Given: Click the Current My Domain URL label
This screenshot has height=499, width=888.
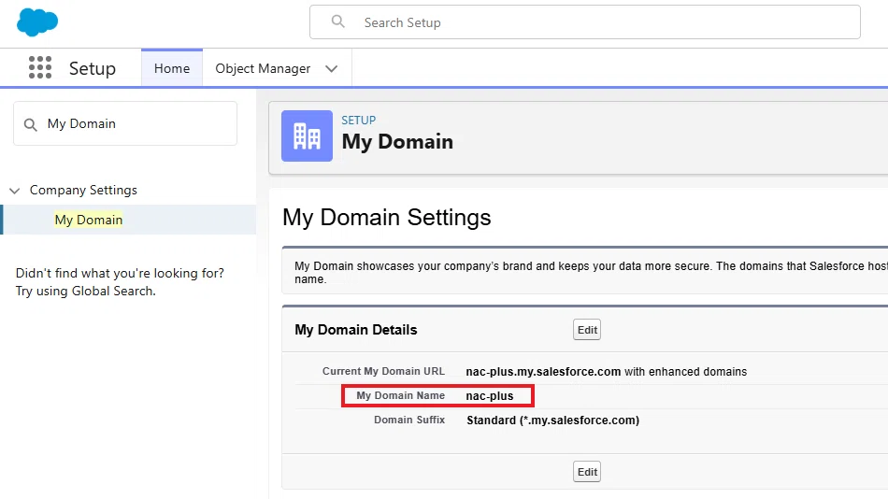Looking at the screenshot, I should pyautogui.click(x=383, y=371).
